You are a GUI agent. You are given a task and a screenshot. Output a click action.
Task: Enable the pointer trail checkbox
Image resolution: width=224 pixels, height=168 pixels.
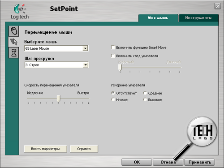click(113, 56)
